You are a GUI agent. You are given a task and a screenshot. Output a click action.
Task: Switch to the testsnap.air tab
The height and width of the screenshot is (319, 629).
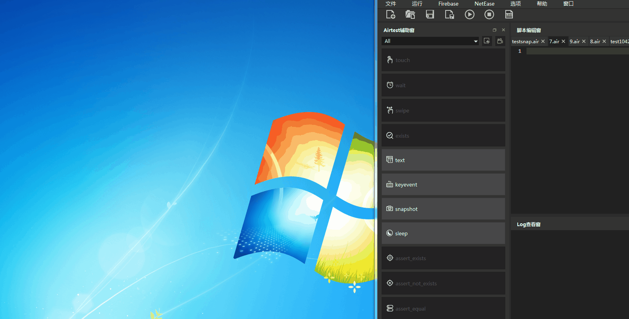tap(525, 42)
